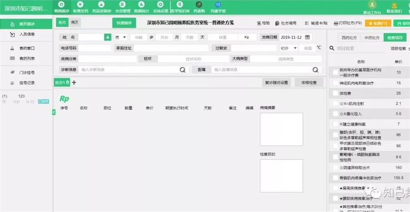Click the search icon in 医嘱 field

(316, 70)
